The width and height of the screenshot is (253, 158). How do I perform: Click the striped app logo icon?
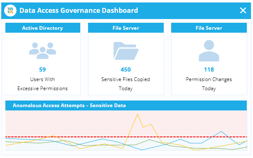10,10
